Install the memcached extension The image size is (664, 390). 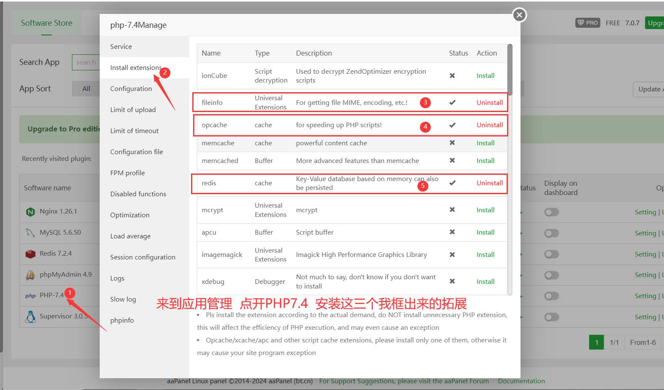click(x=485, y=161)
